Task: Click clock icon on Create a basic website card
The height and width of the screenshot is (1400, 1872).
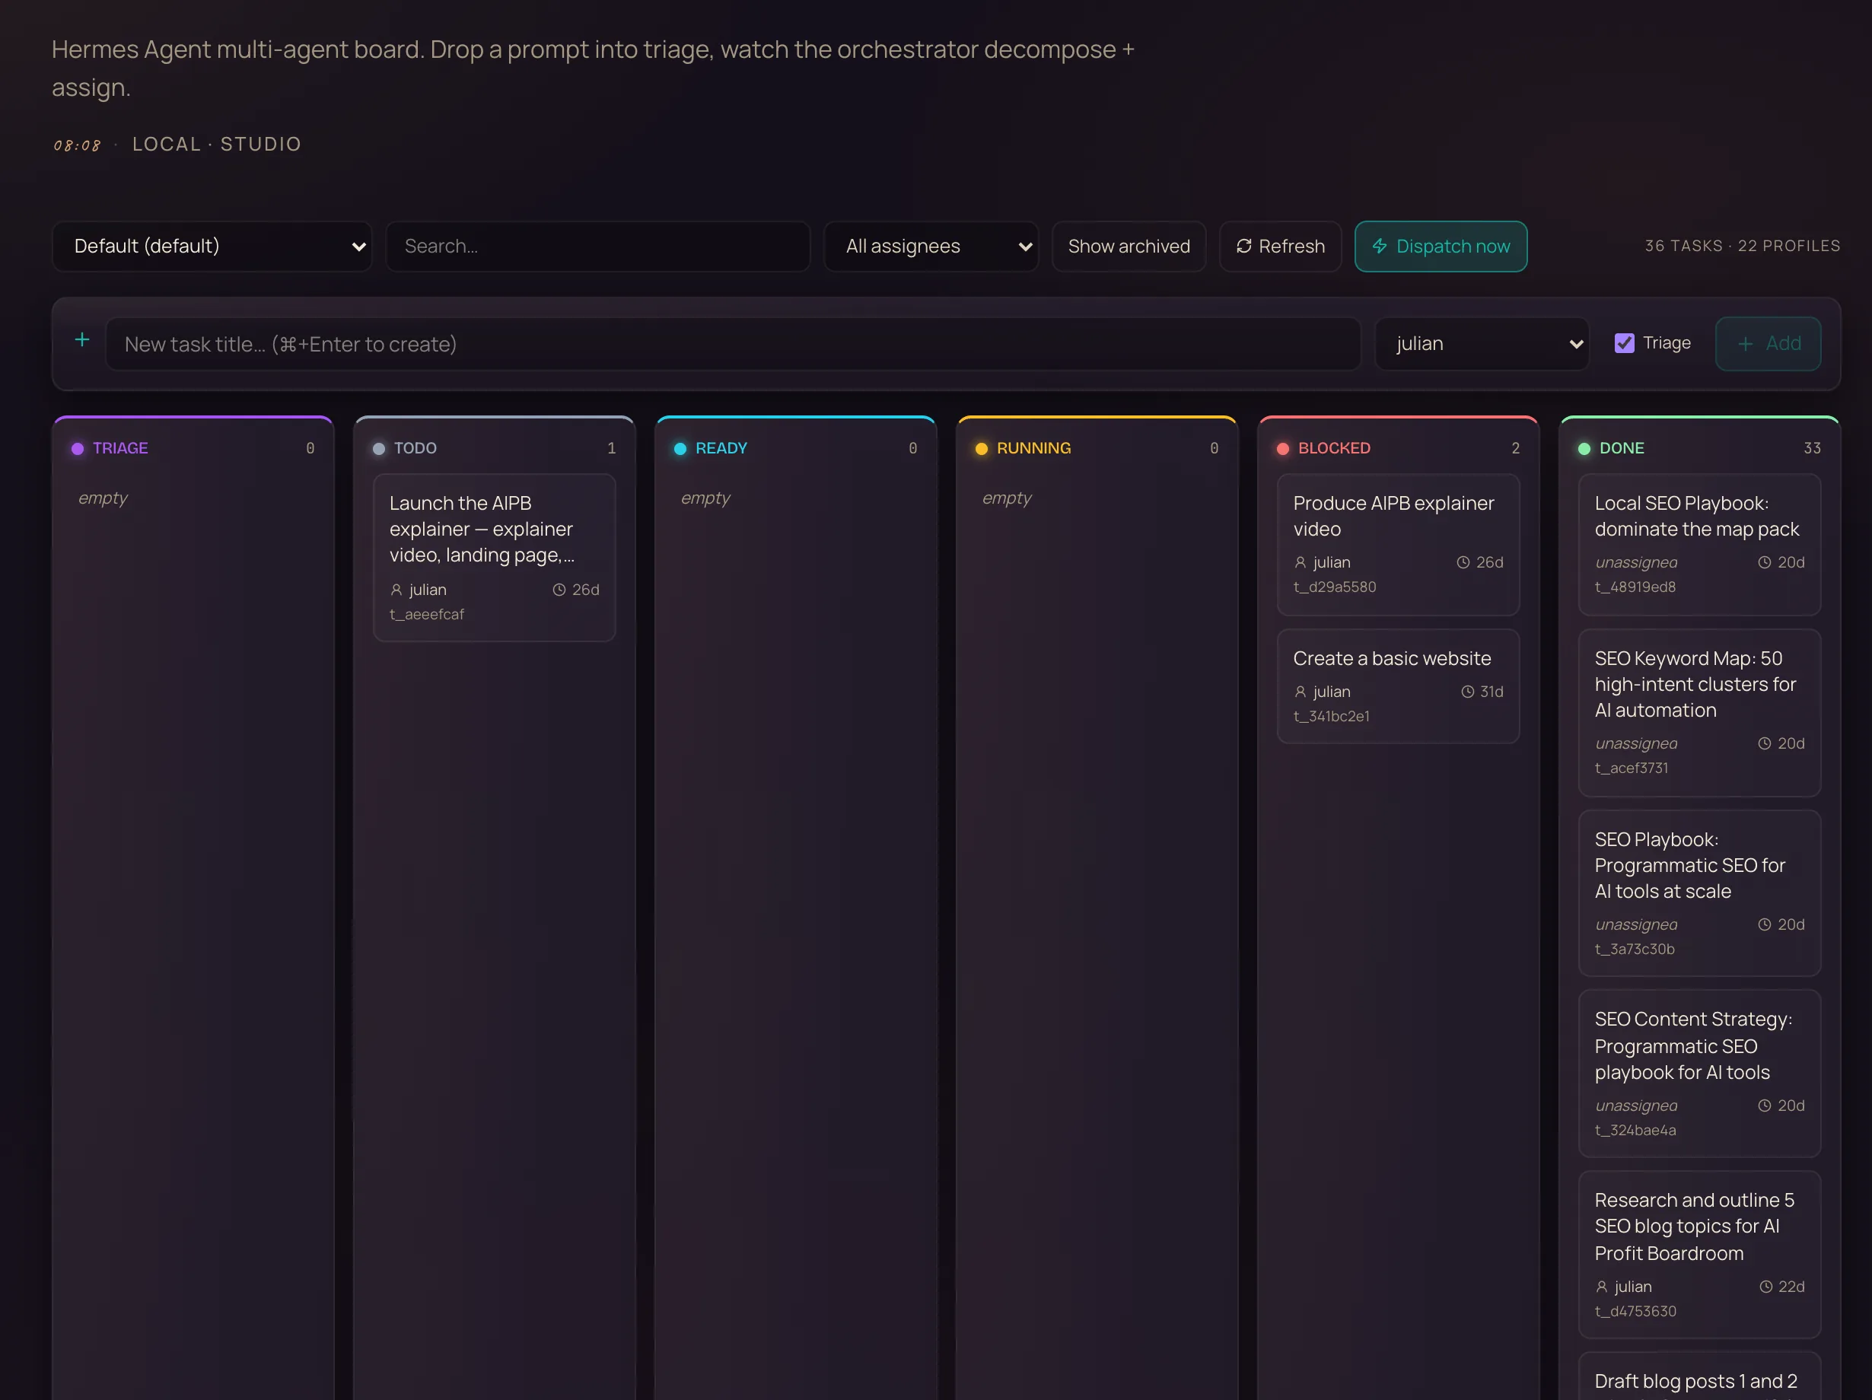Action: 1467,692
